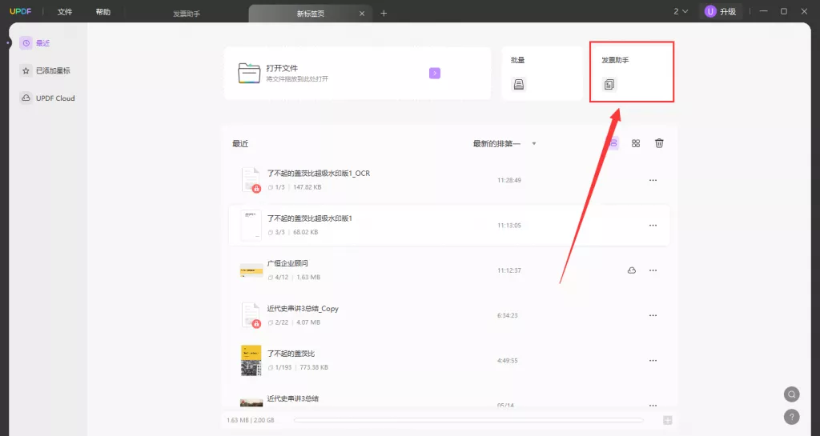Viewport: 820px width, 436px height.
Task: Close the 新标签页 tab
Action: [362, 14]
